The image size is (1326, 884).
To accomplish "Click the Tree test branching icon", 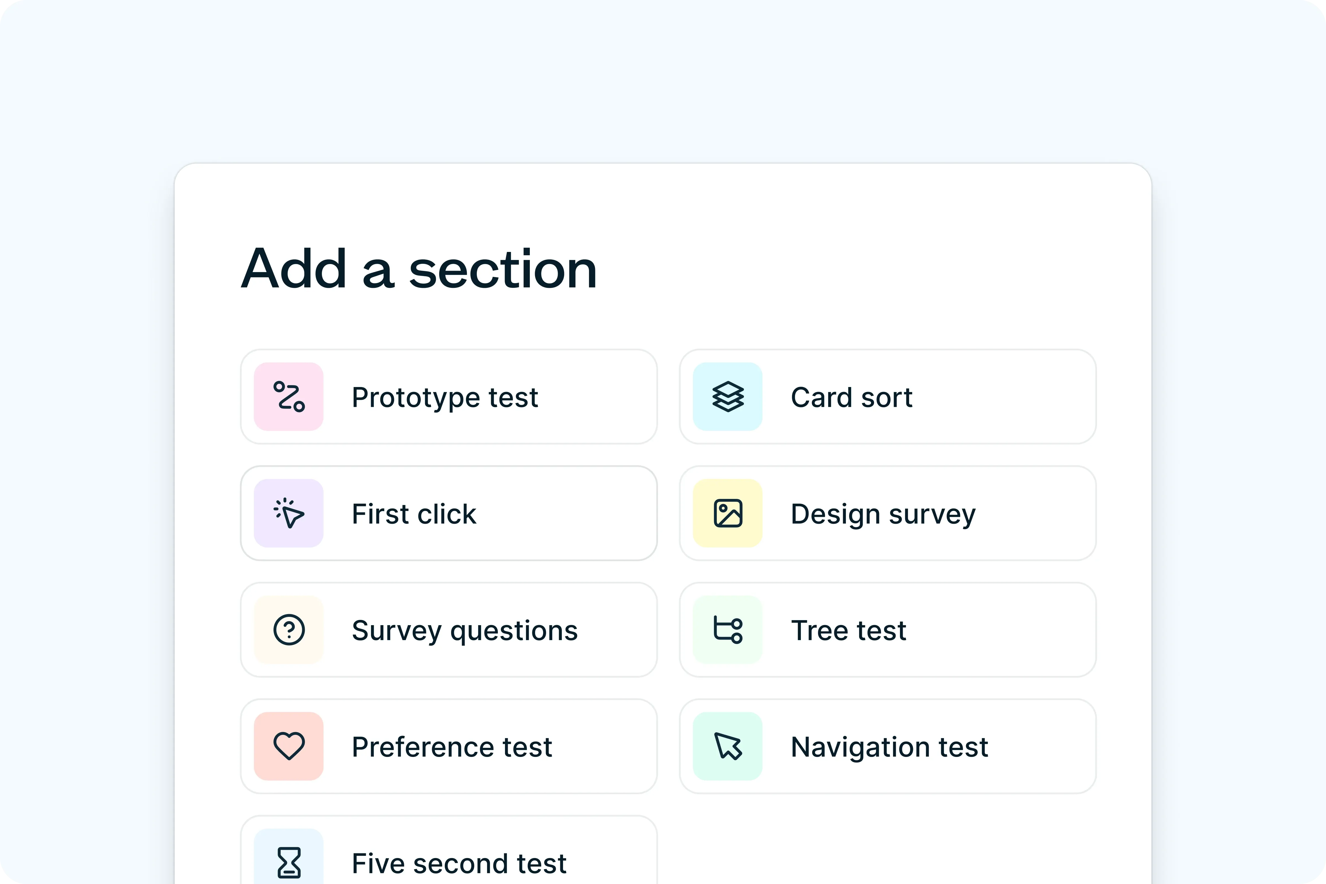I will [x=727, y=630].
